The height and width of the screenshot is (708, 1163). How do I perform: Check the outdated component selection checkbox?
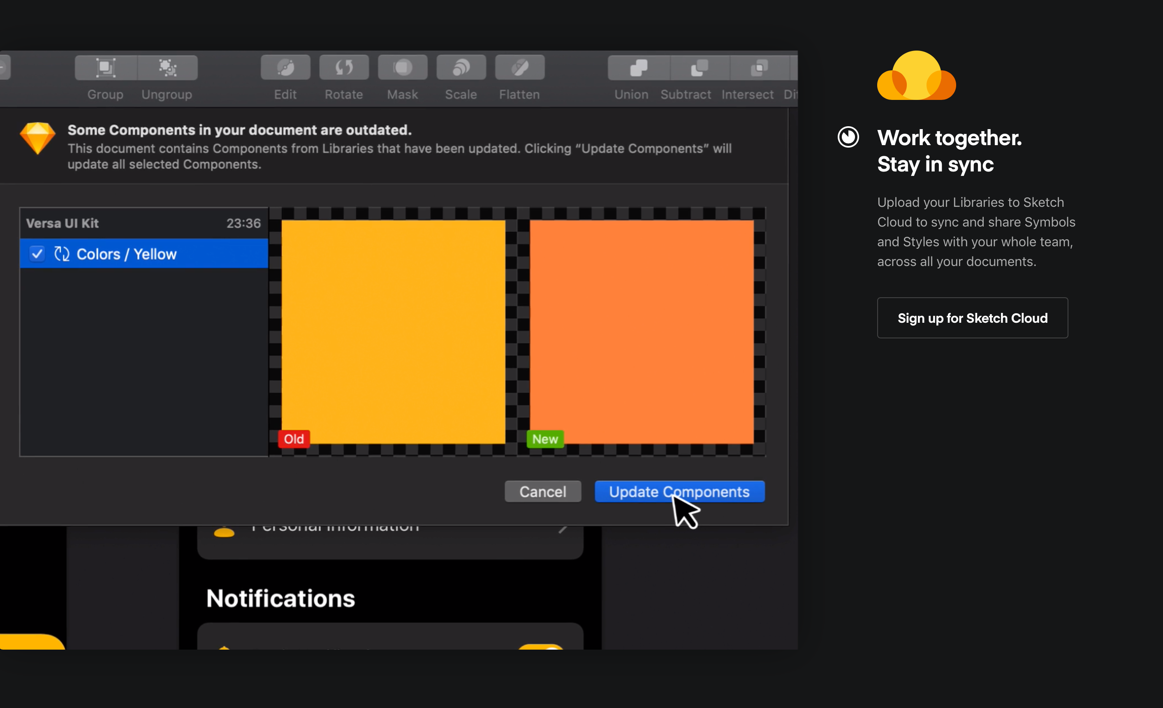click(37, 254)
